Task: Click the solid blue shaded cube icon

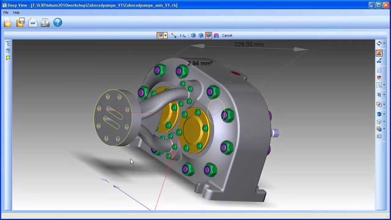Action: click(x=379, y=114)
